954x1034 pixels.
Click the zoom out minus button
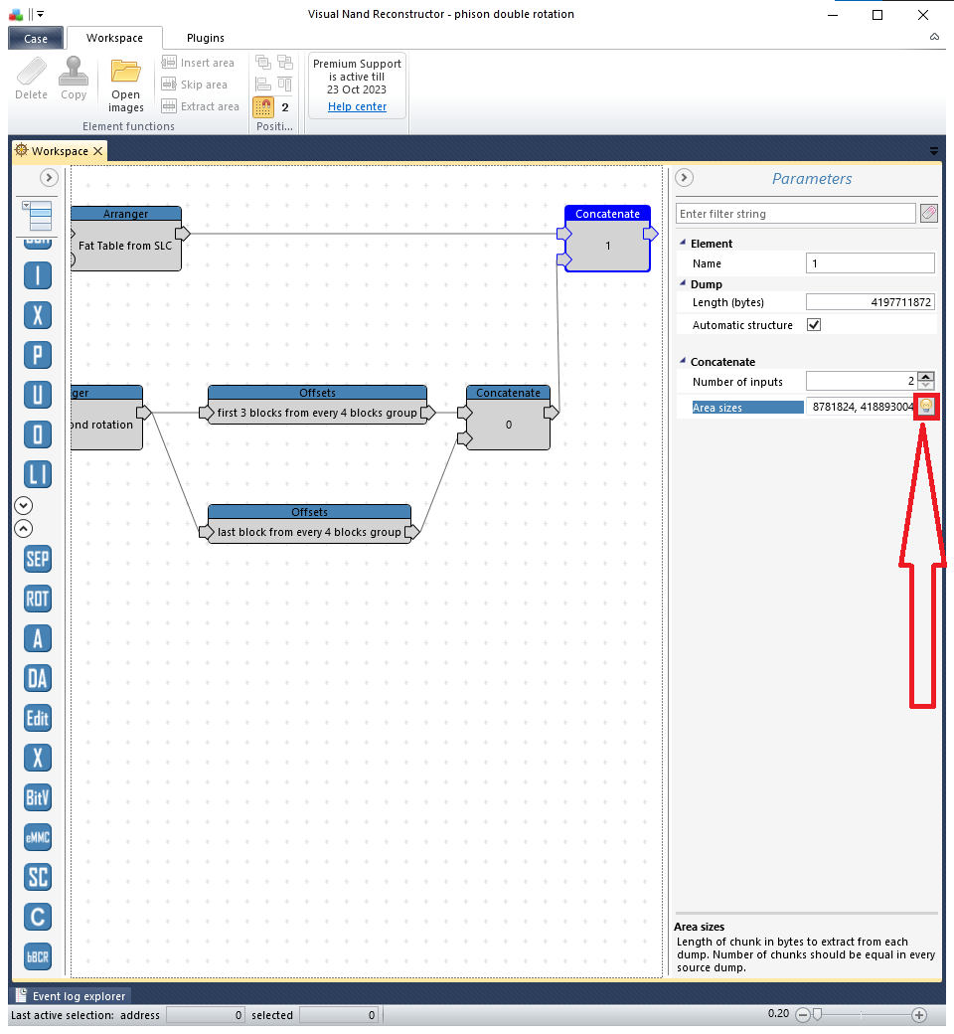[x=802, y=1014]
